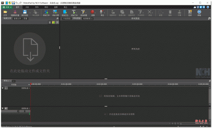
Task: Click the red Record button icon
Action: (x=92, y=12)
